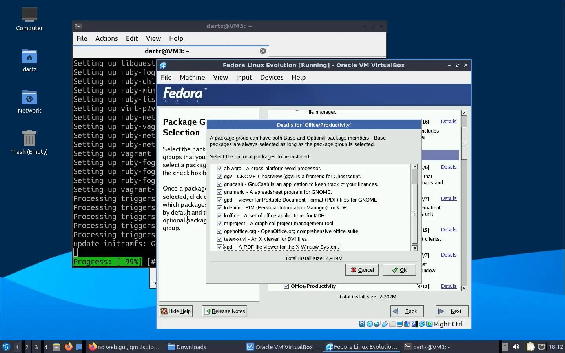Image resolution: width=565 pixels, height=353 pixels.
Task: Click group list scrollbar up arrow
Action: tap(465, 113)
